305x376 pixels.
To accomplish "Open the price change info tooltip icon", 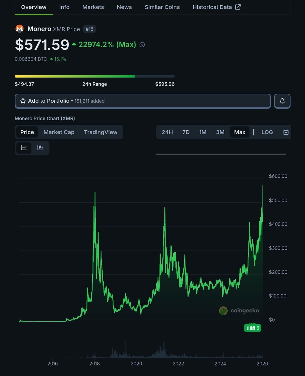I will [x=142, y=45].
